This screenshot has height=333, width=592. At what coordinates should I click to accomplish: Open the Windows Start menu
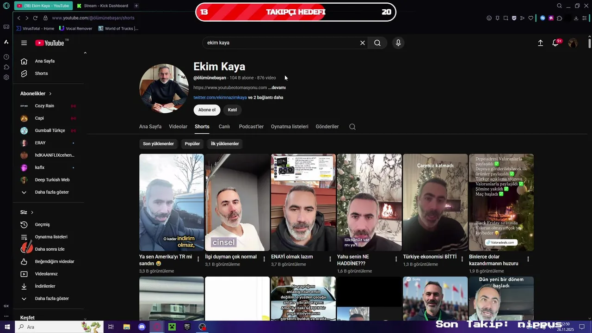pyautogui.click(x=7, y=327)
